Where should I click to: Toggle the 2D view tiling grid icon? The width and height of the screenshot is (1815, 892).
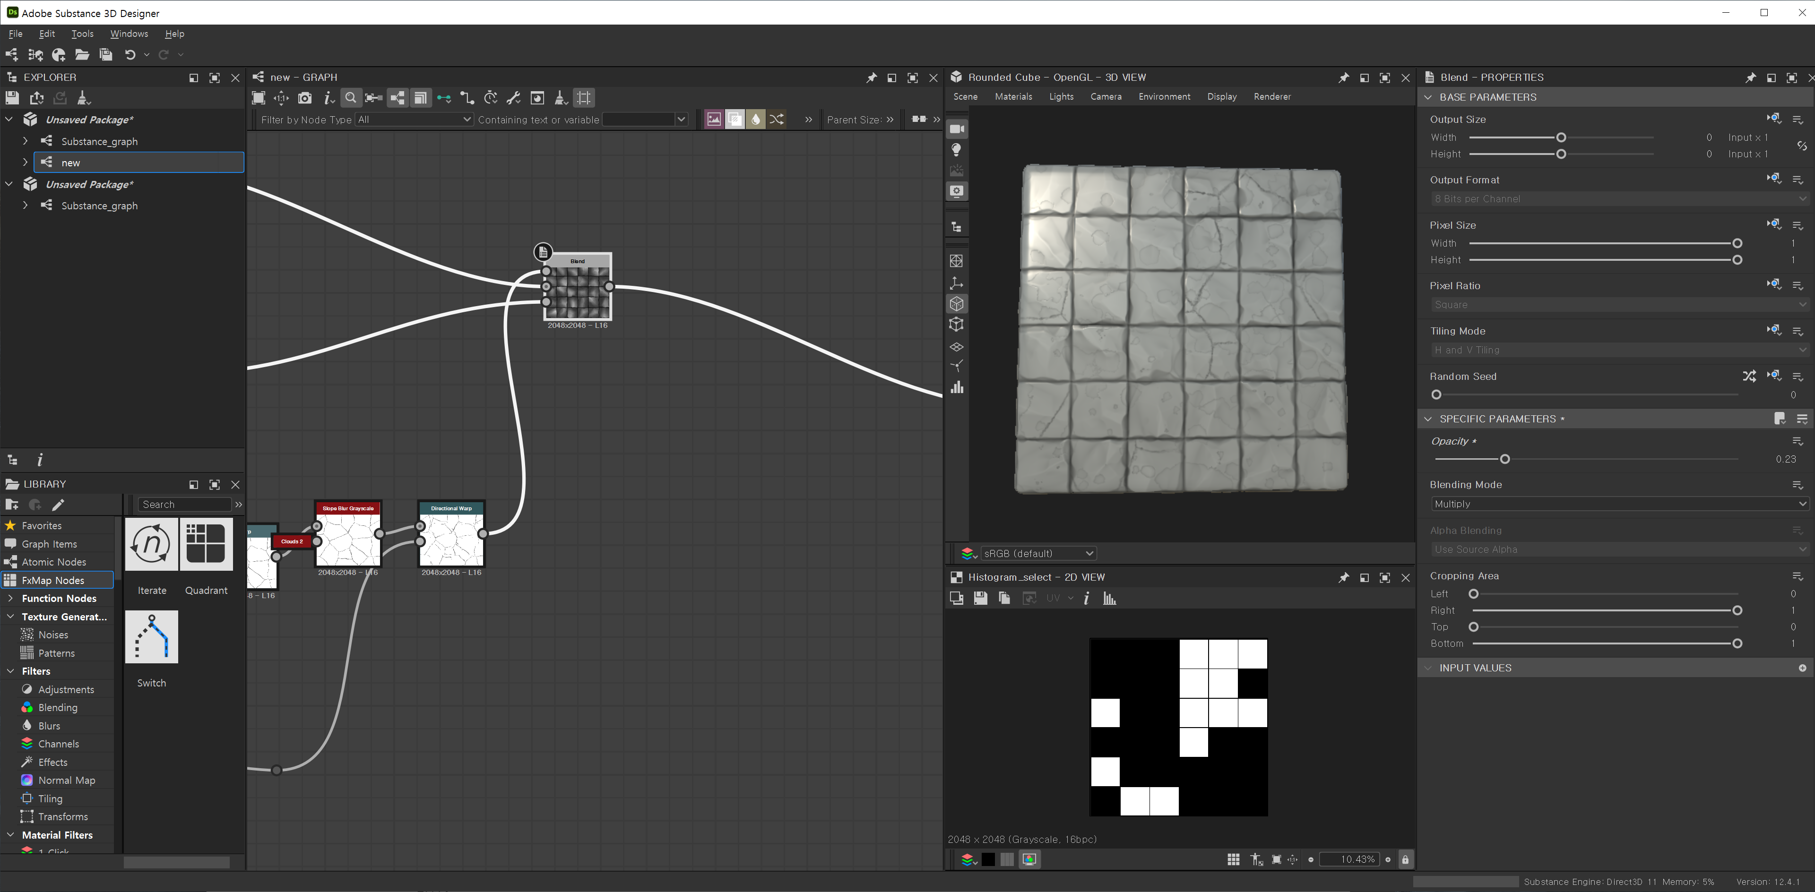pyautogui.click(x=1233, y=859)
